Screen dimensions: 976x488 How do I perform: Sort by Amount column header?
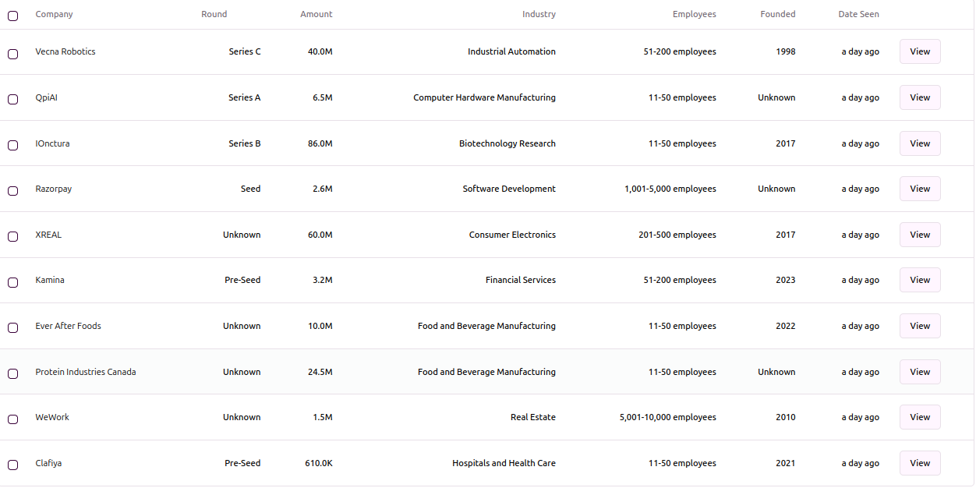tap(316, 14)
